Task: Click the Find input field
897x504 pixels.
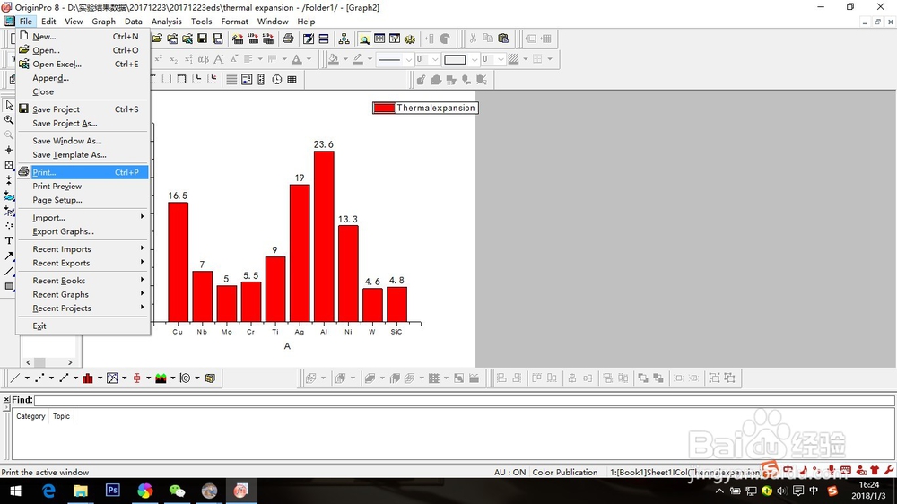Action: tap(464, 400)
